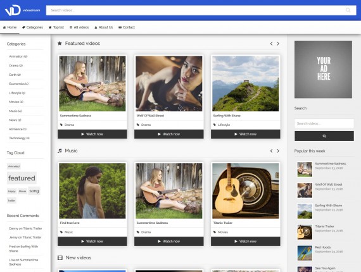Go to next Music slide

click(278, 151)
